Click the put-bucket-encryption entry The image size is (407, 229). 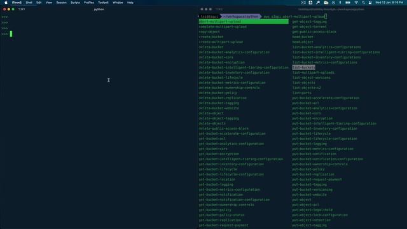[312, 118]
